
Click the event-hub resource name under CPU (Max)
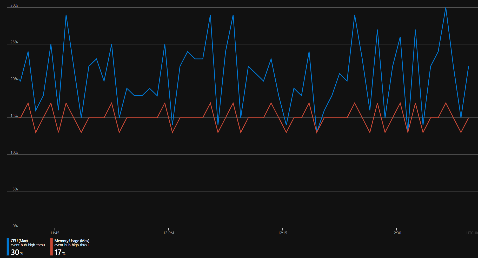(29, 245)
